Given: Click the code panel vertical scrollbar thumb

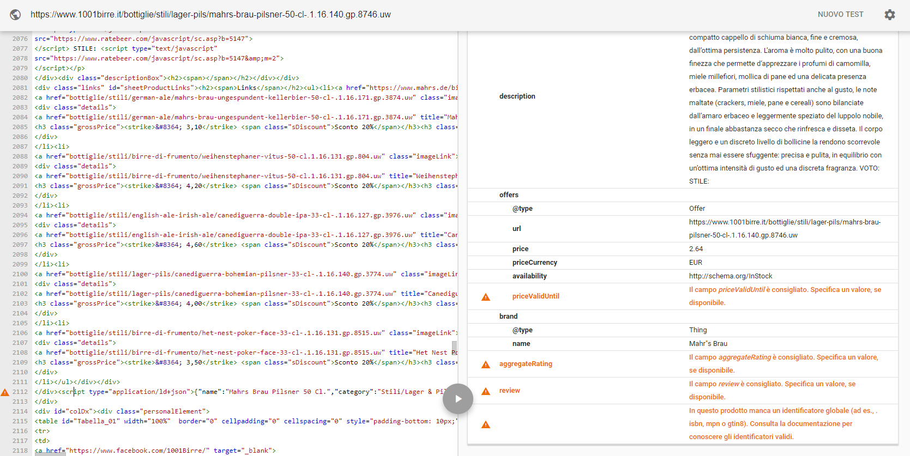Looking at the screenshot, I should click(454, 348).
